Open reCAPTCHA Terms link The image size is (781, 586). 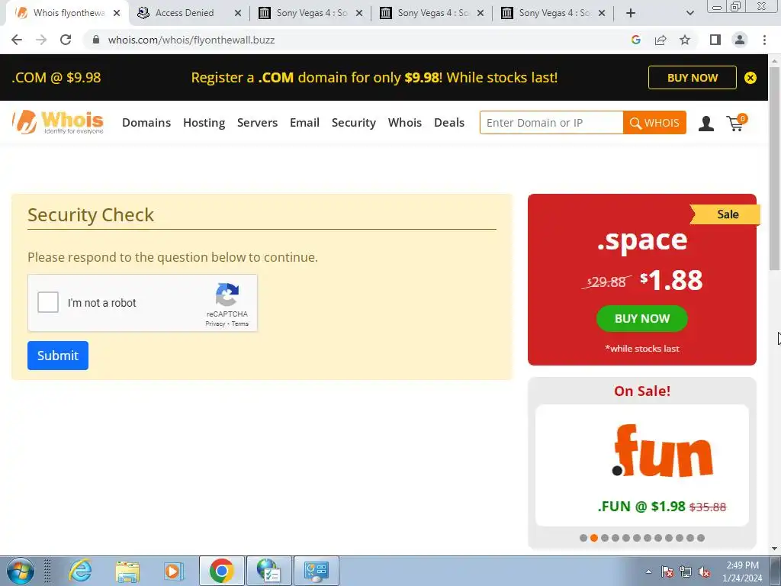tap(240, 324)
